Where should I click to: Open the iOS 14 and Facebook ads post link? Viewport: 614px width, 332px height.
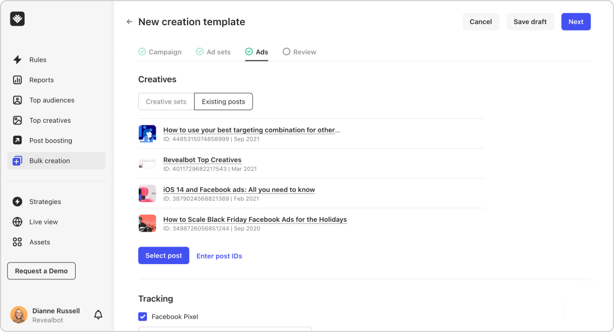click(x=239, y=190)
